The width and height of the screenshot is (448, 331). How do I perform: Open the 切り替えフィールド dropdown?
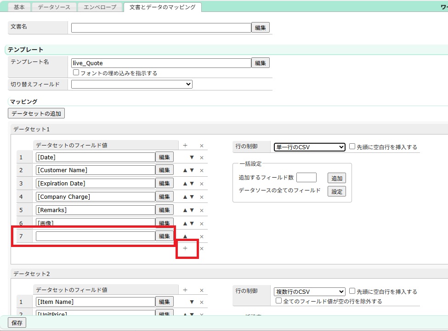(131, 84)
